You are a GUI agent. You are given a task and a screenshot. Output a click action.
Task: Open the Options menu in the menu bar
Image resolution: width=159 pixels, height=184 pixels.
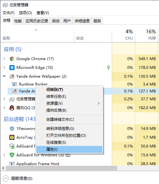point(26,13)
